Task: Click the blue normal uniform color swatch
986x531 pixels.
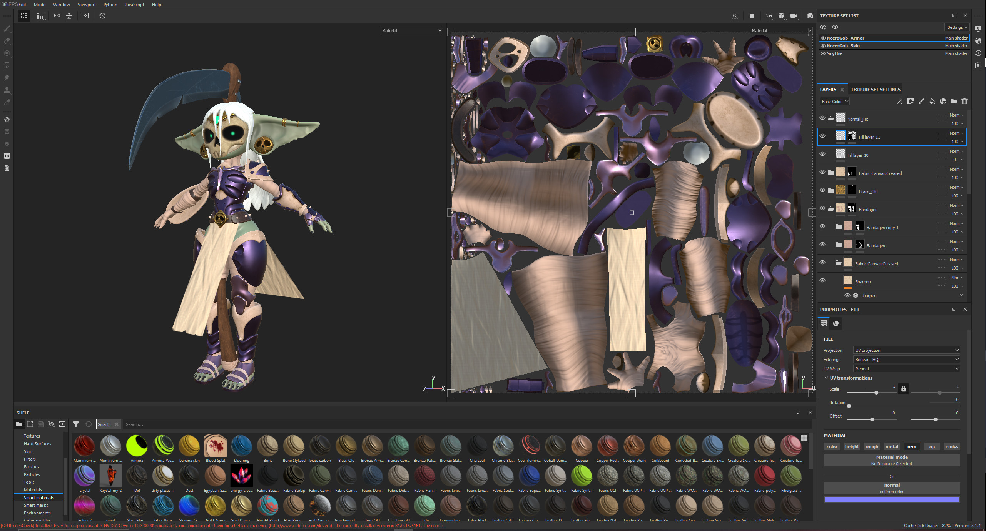Action: tap(892, 499)
